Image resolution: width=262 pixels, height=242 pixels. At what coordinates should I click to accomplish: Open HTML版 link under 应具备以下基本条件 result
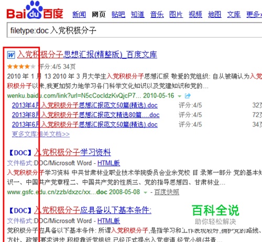108,221
